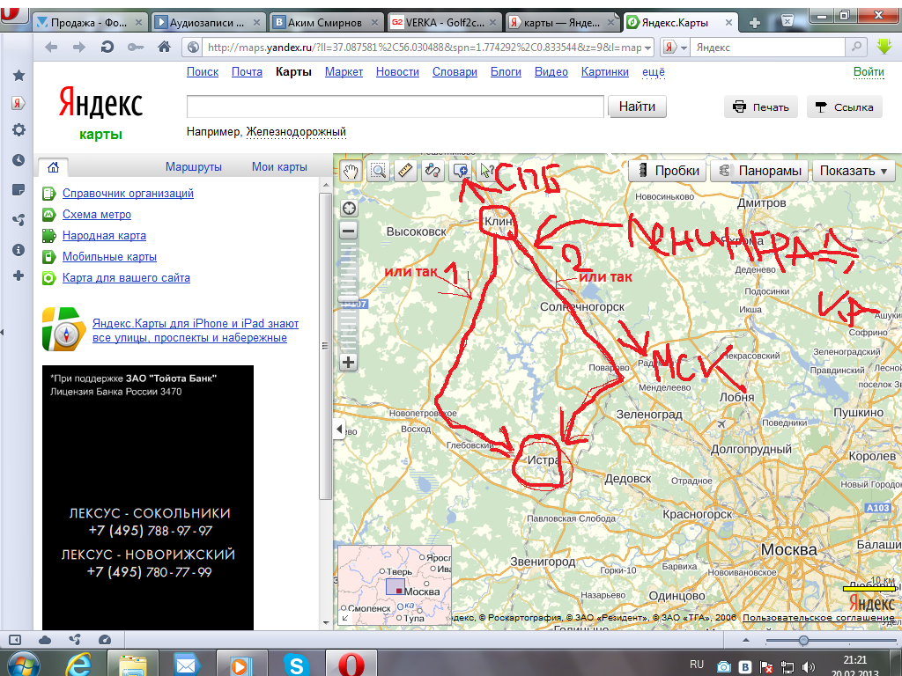Image resolution: width=902 pixels, height=676 pixels.
Task: Open the search engine selector dropdown
Action: pyautogui.click(x=675, y=48)
